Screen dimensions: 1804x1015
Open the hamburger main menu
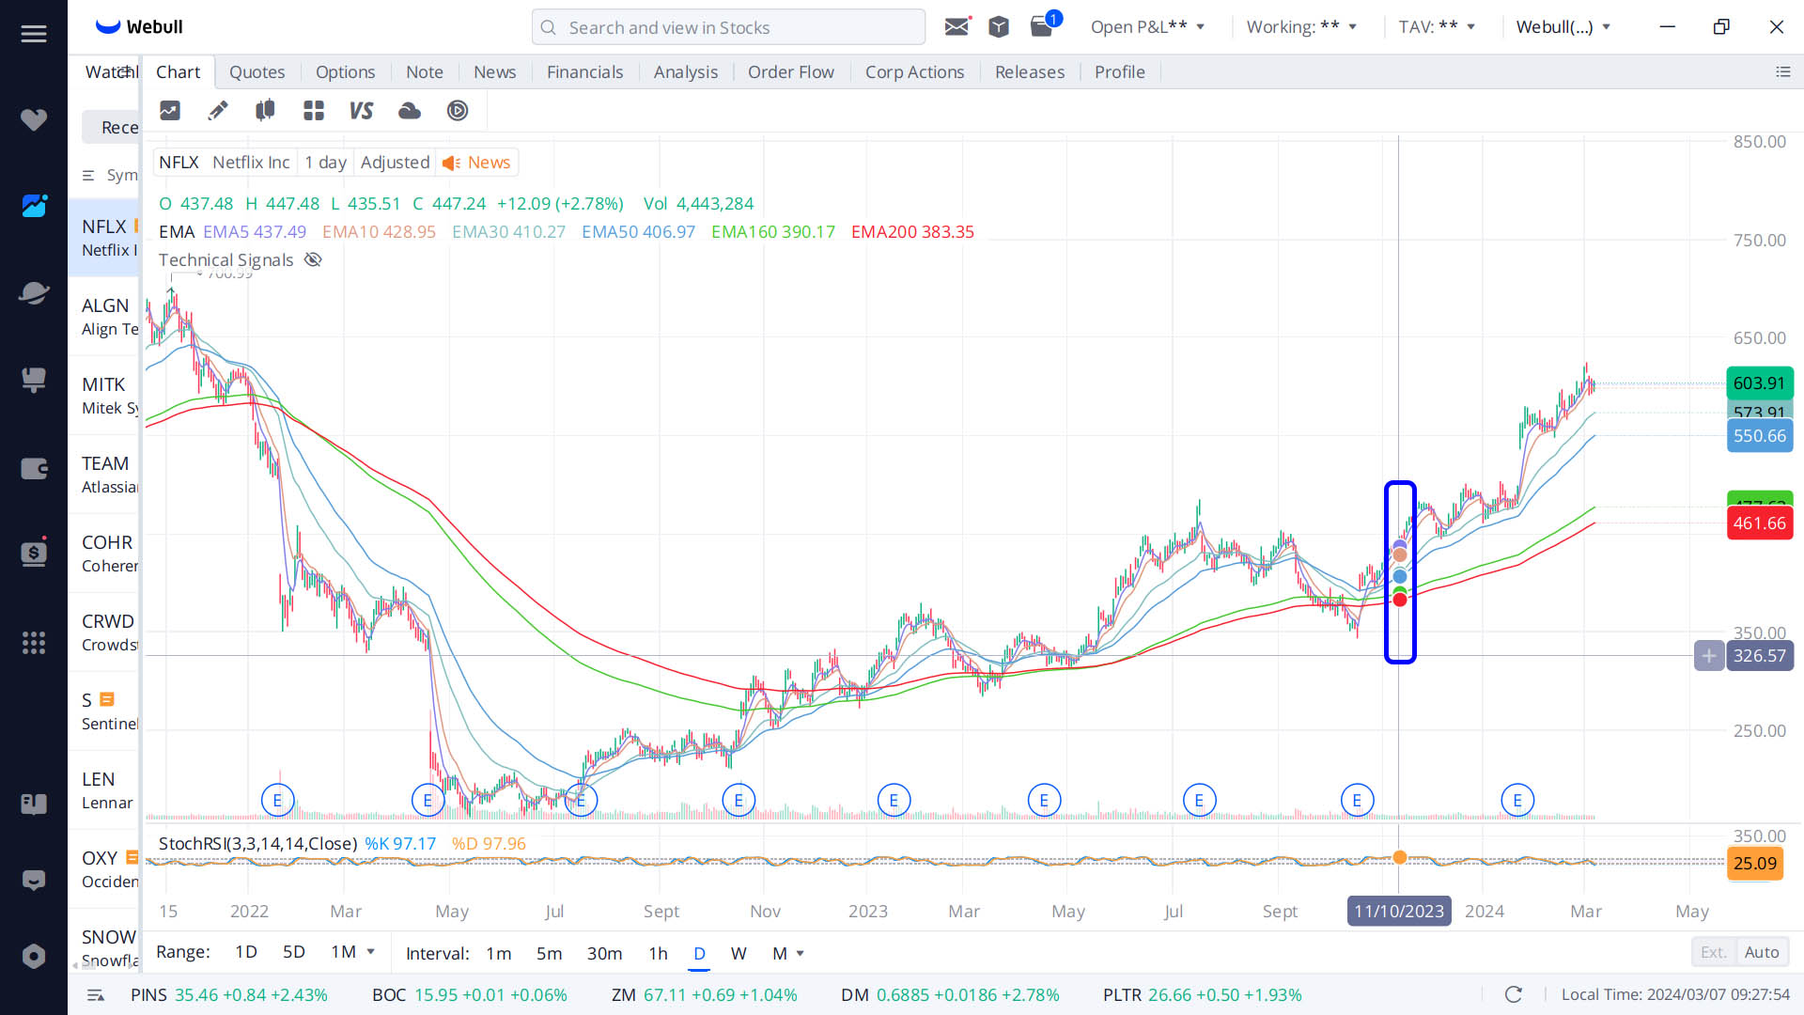(34, 34)
